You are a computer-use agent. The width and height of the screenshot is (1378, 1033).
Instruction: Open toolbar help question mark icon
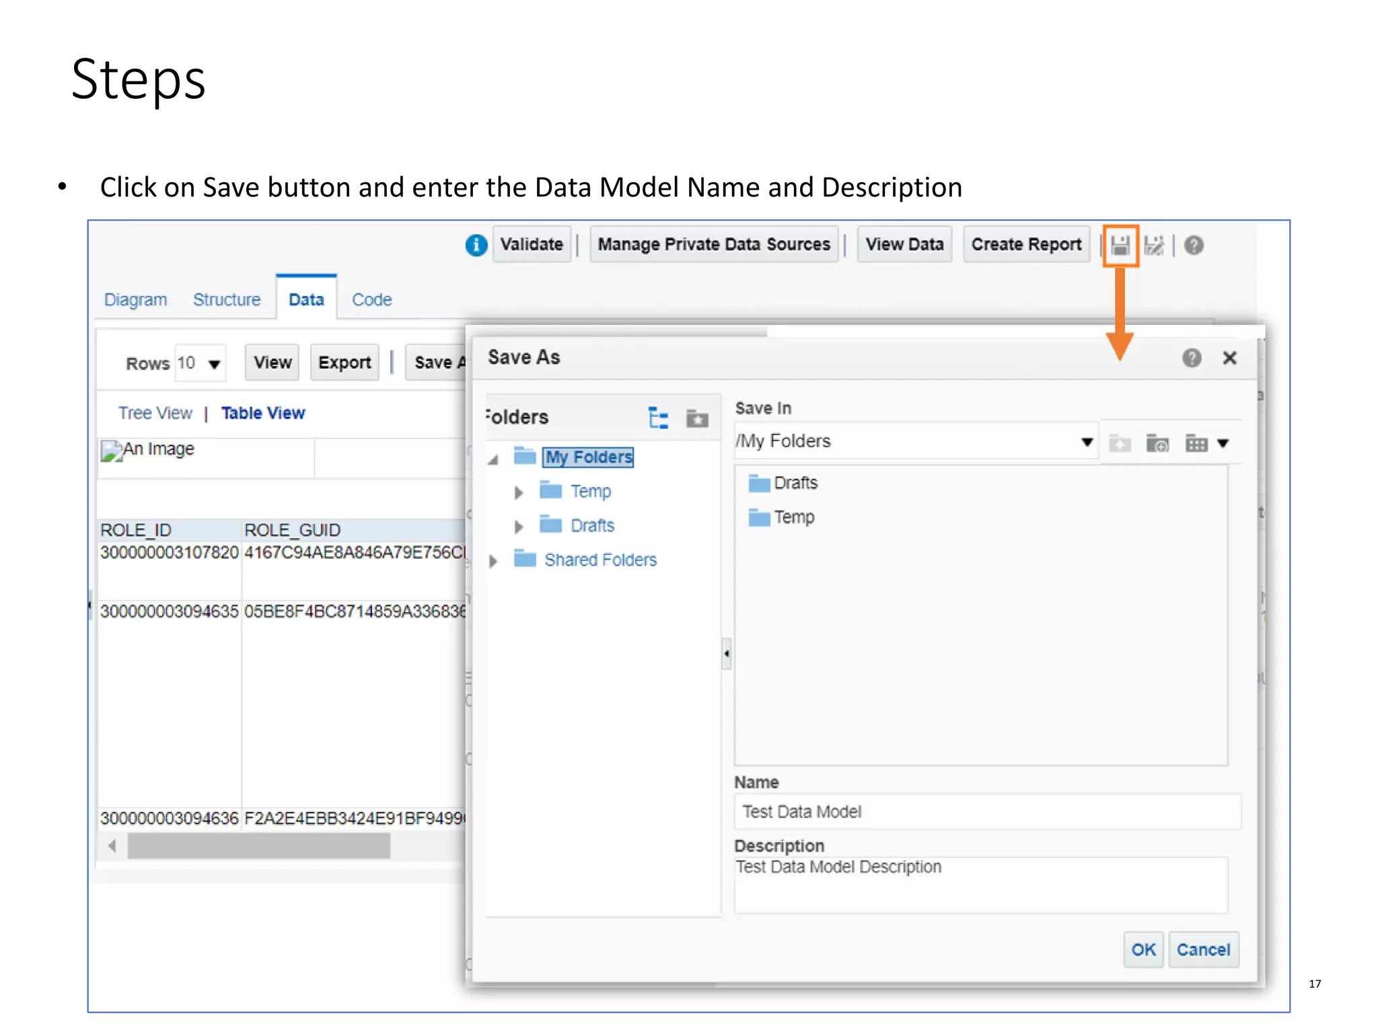(1194, 245)
